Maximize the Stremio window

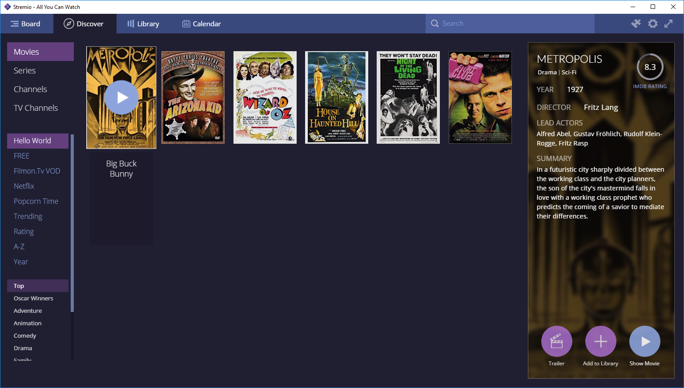[x=653, y=7]
